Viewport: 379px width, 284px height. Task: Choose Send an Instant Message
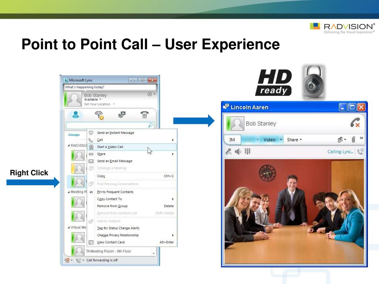[132, 133]
